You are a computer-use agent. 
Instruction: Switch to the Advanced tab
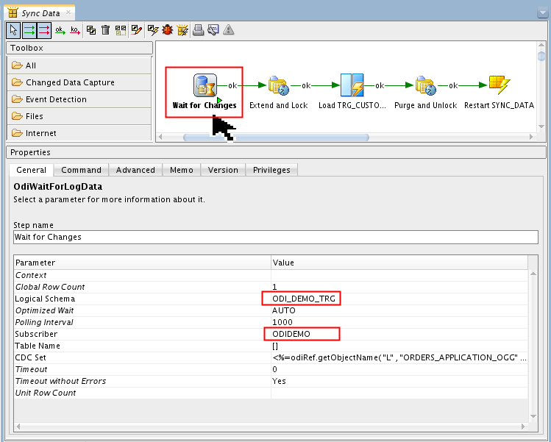point(135,170)
